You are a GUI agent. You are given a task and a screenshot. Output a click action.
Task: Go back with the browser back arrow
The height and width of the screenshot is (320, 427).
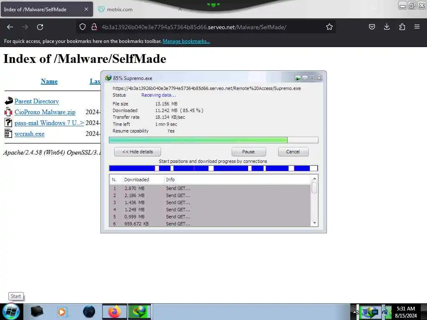click(10, 27)
